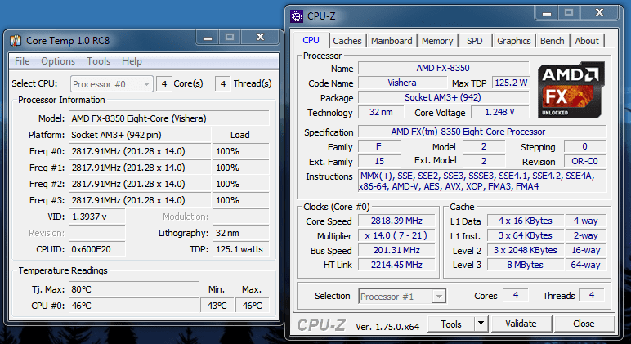Click the Freq #3 frequency value
The height and width of the screenshot is (344, 631).
pos(140,200)
